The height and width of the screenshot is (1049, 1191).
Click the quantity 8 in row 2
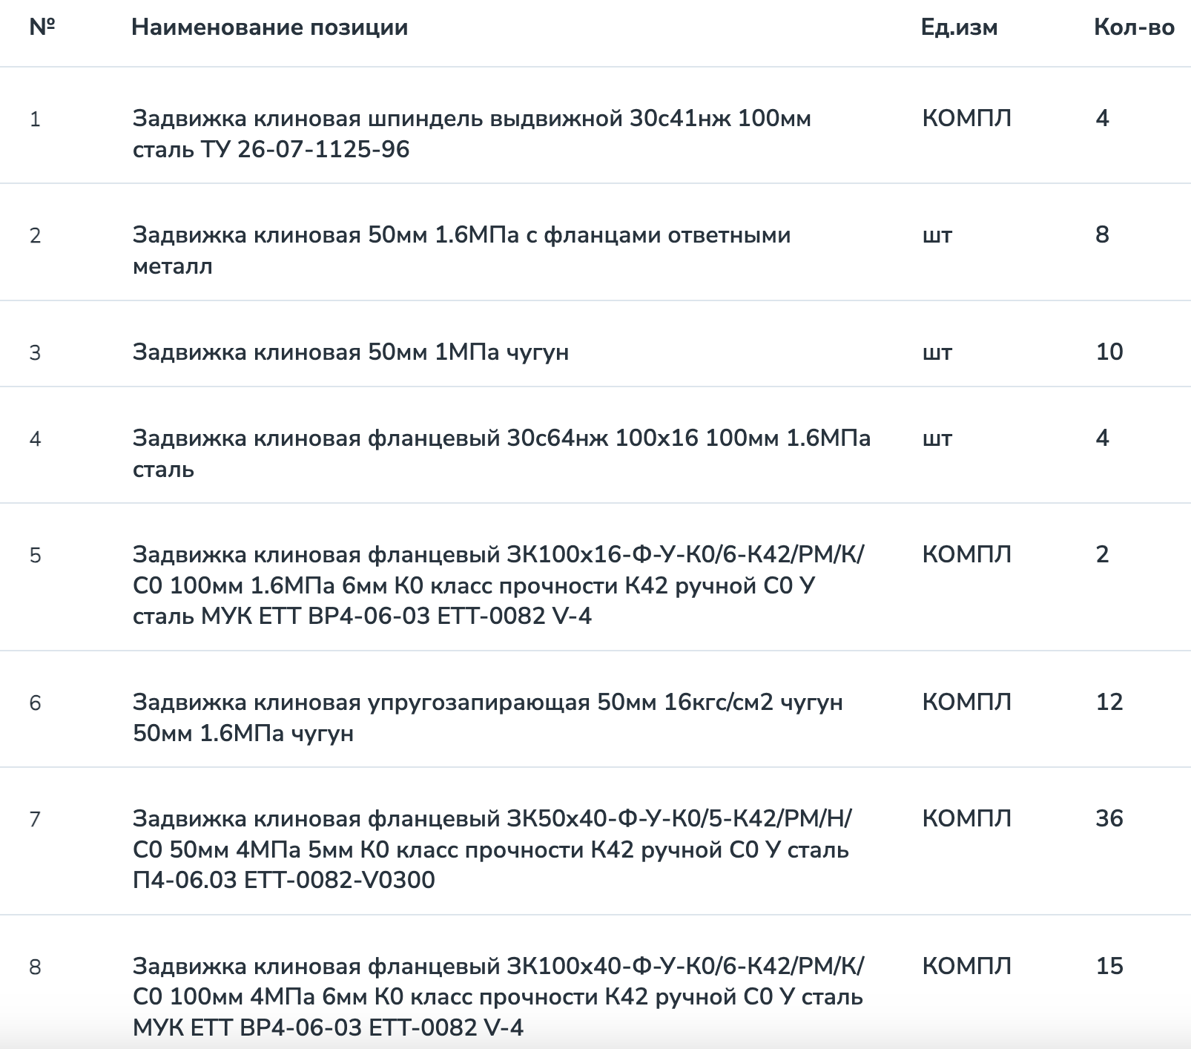click(1102, 235)
